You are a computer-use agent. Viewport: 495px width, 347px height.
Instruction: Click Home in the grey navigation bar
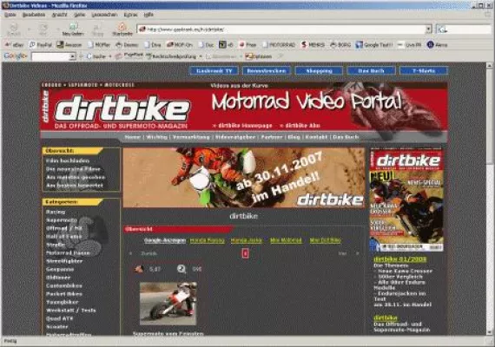132,137
